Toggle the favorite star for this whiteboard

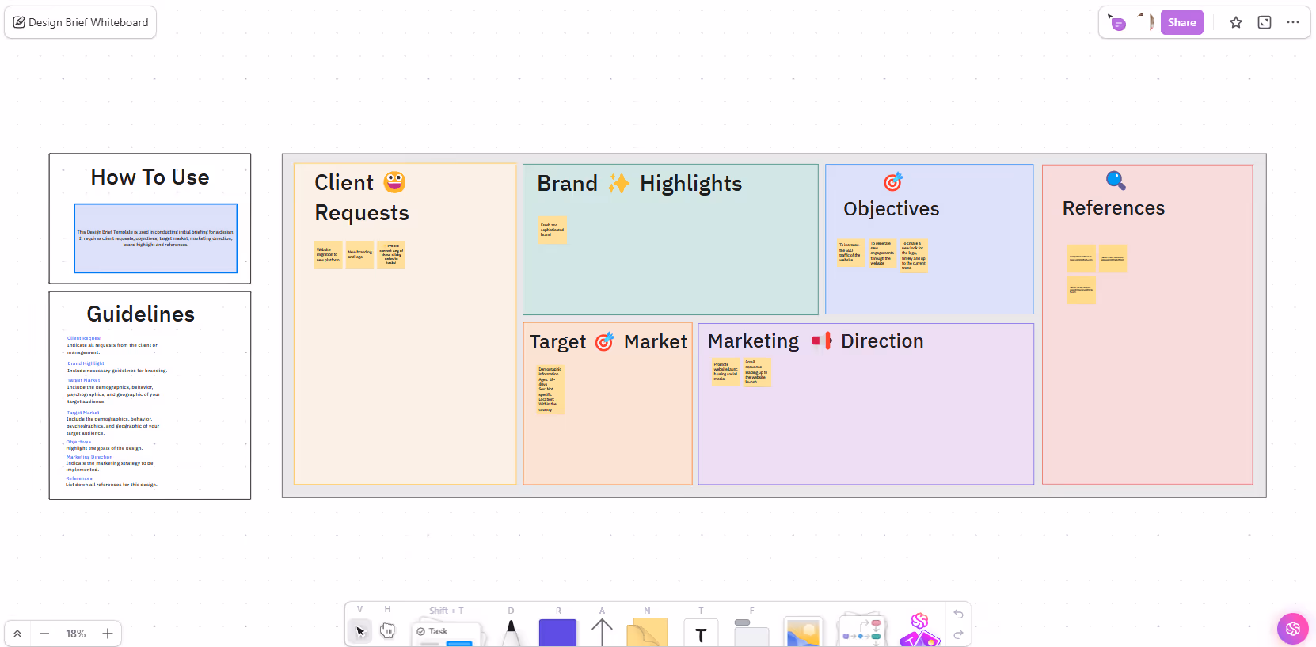[1235, 22]
